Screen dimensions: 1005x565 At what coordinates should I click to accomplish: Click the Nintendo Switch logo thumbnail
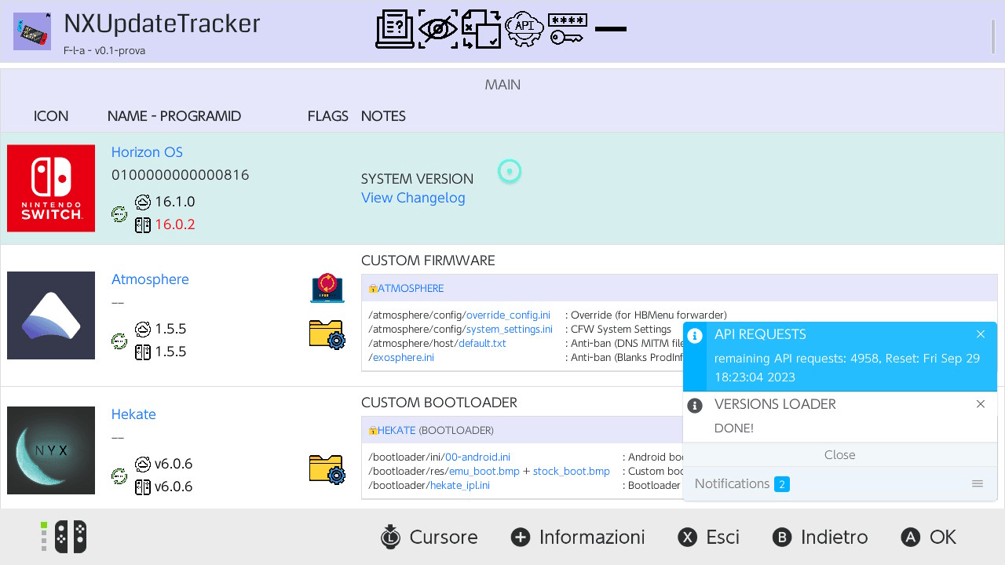click(x=51, y=188)
